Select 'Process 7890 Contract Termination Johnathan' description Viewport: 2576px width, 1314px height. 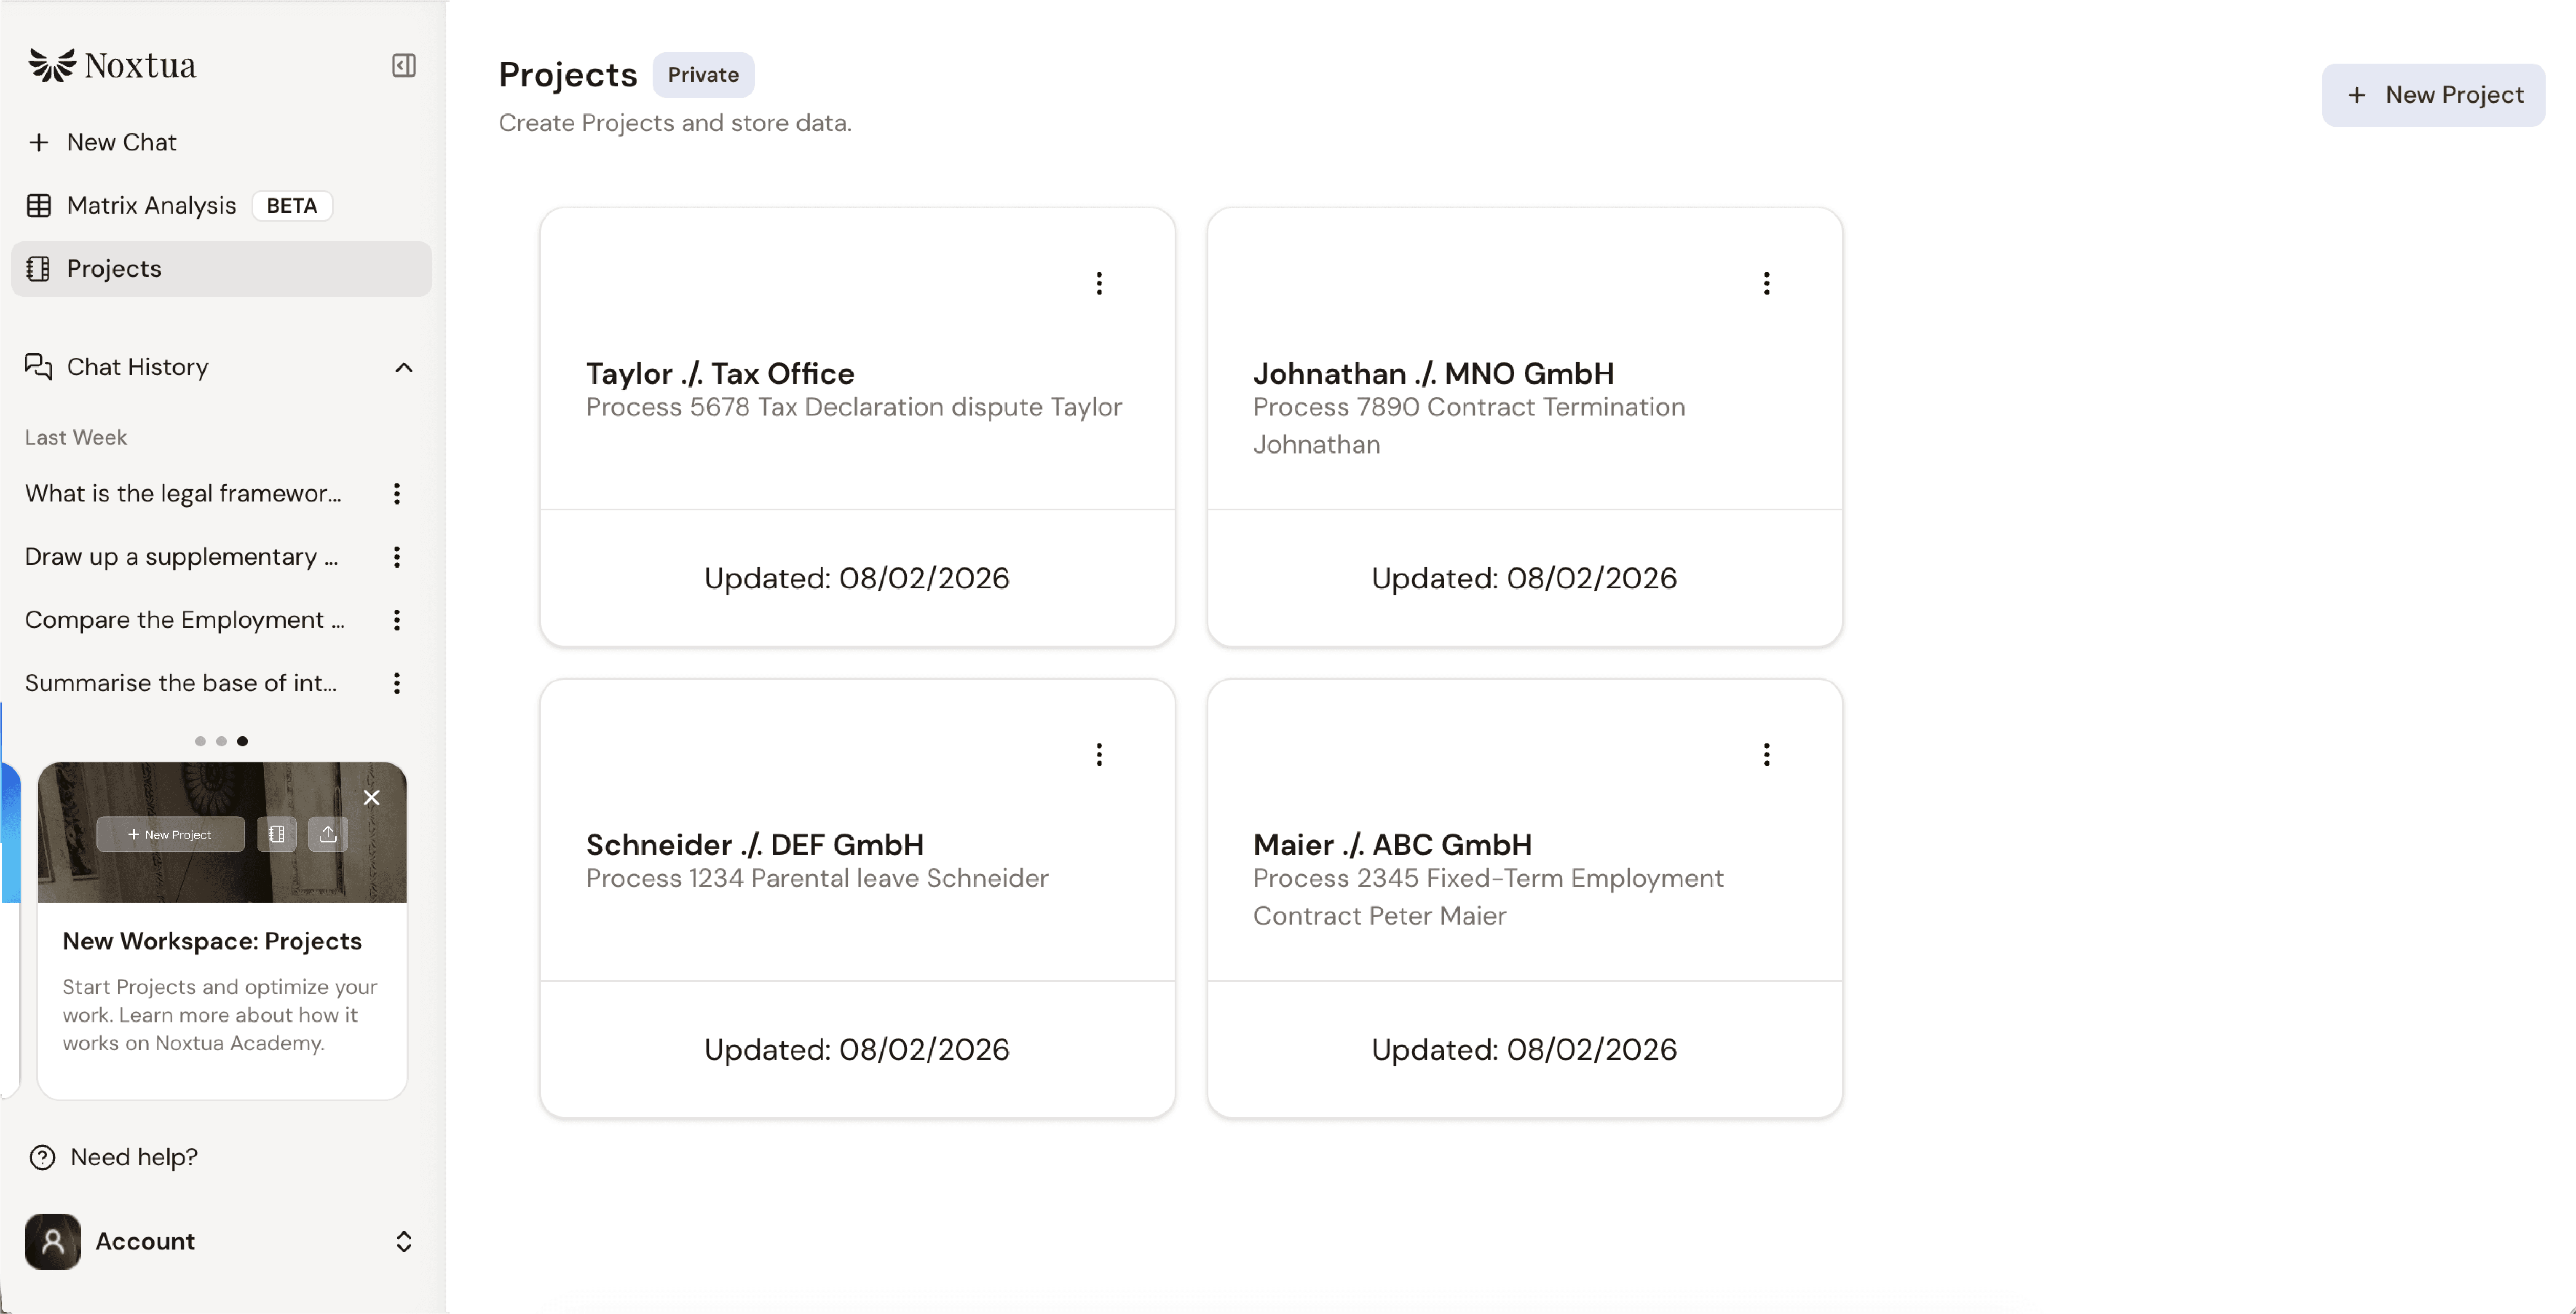pos(1469,426)
